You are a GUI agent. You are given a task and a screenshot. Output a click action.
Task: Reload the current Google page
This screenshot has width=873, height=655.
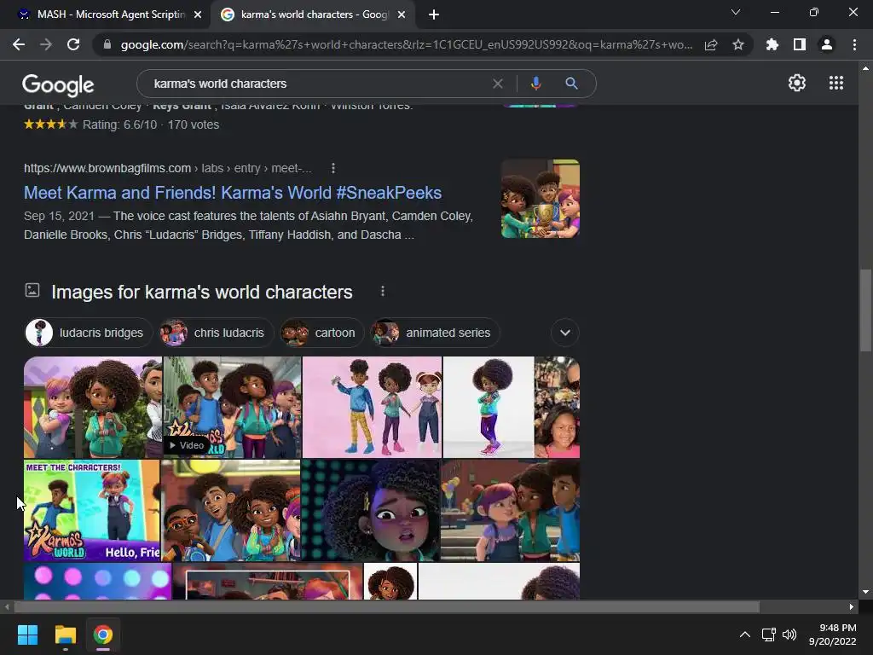tap(73, 44)
